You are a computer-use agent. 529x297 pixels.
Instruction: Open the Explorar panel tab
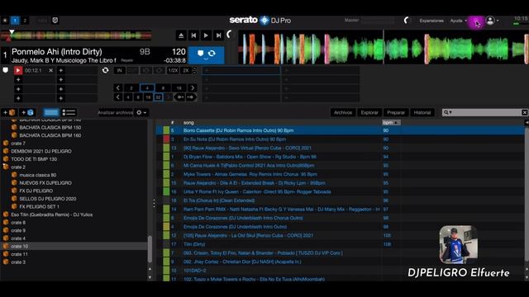tap(369, 112)
